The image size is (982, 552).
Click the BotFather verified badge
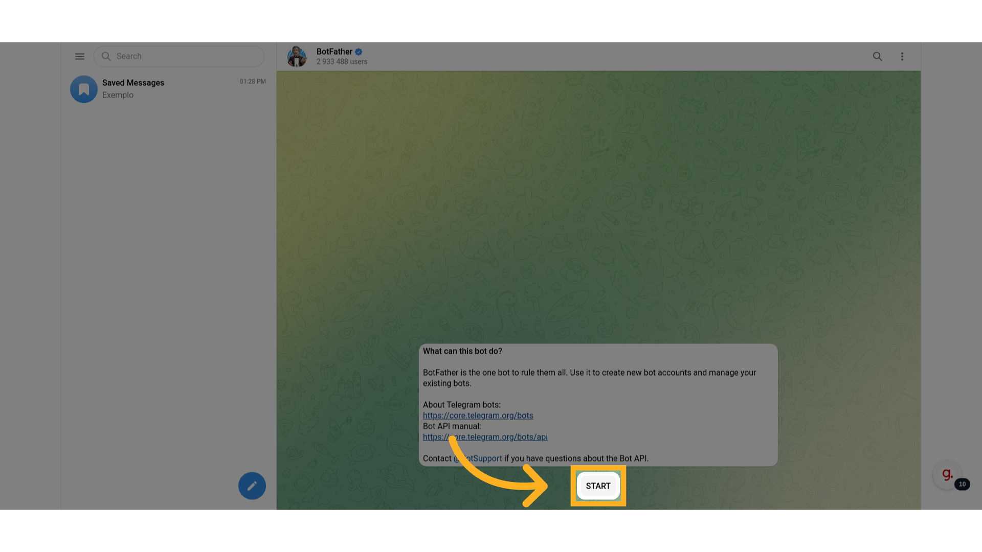point(359,52)
